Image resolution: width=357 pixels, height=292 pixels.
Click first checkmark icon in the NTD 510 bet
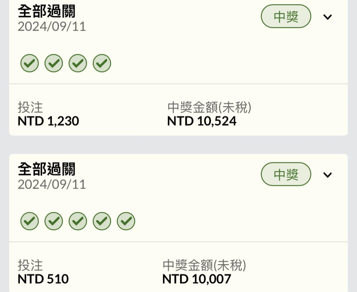click(x=30, y=221)
